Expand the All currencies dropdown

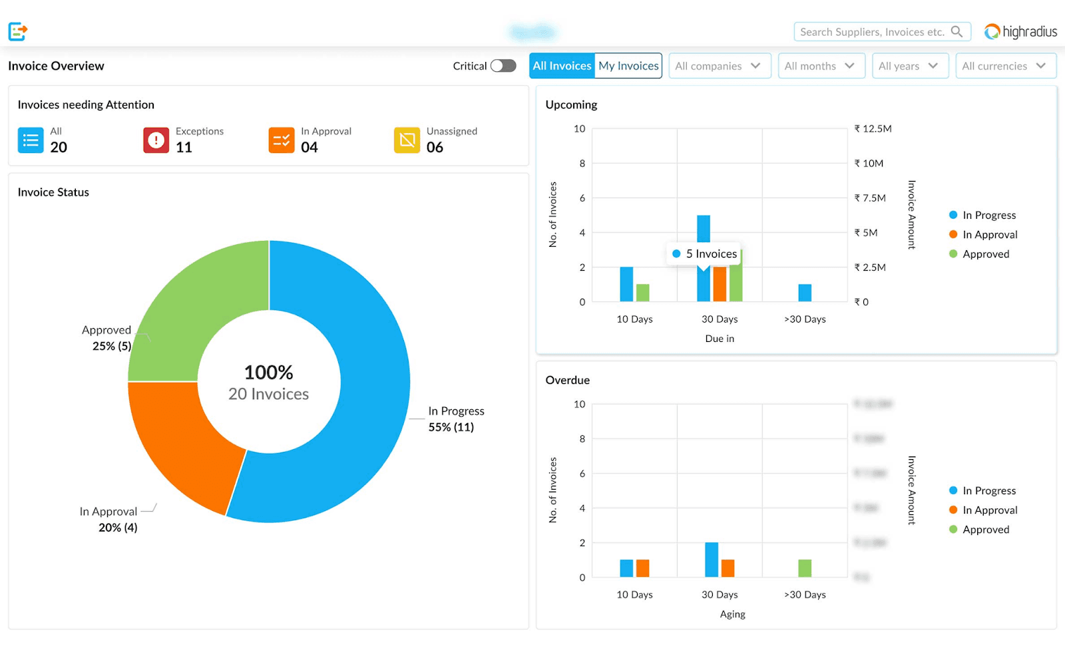1006,66
